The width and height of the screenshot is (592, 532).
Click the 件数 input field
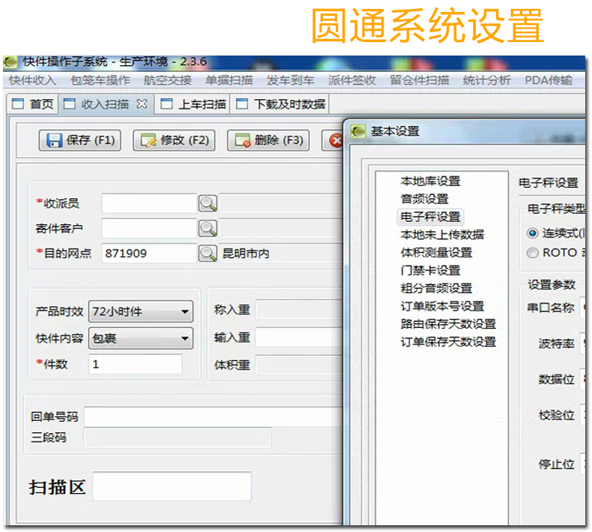tap(135, 364)
